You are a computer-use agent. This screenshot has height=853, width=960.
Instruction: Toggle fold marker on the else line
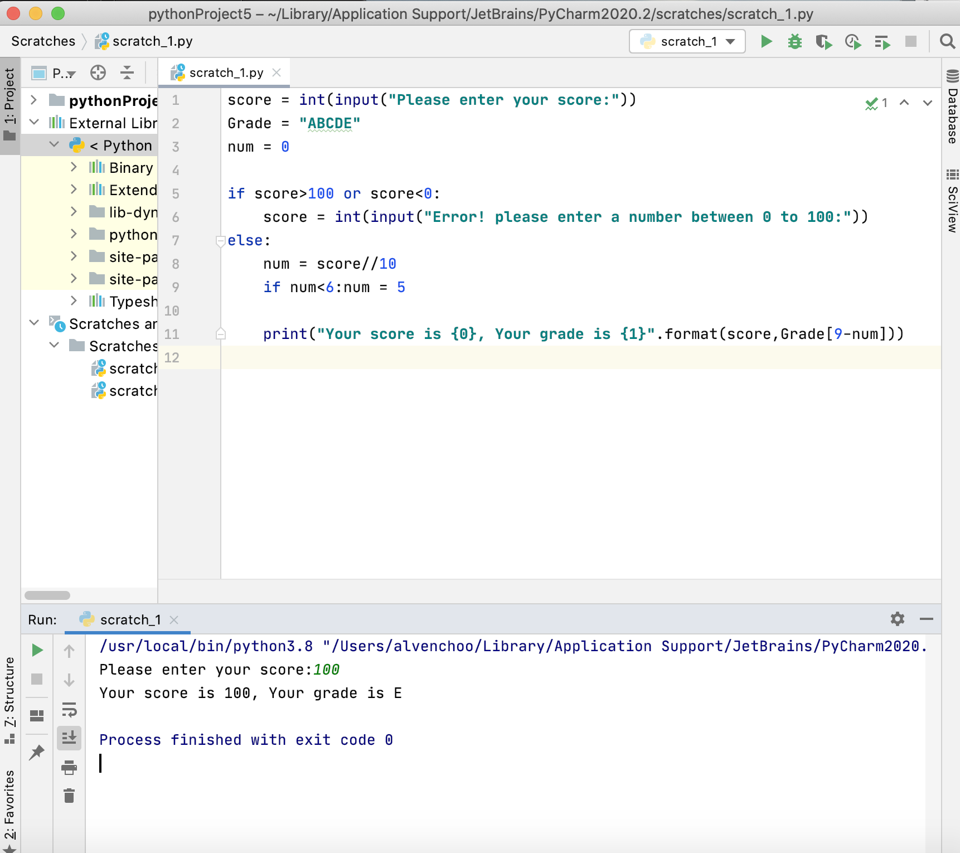coord(220,241)
